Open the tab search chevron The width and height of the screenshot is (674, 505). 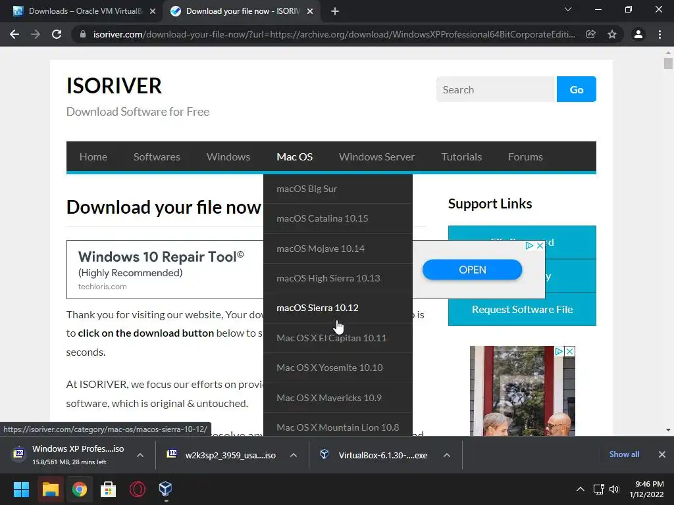pos(568,9)
